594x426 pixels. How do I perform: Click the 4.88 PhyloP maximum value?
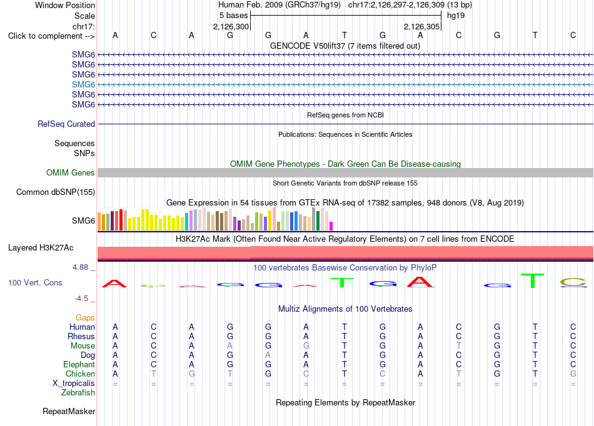pyautogui.click(x=81, y=267)
